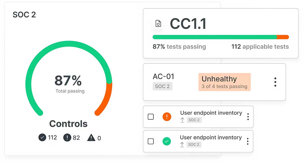303x162 pixels.
Task: Click the SOC 2 tag in failing test row
Action: 194,120
